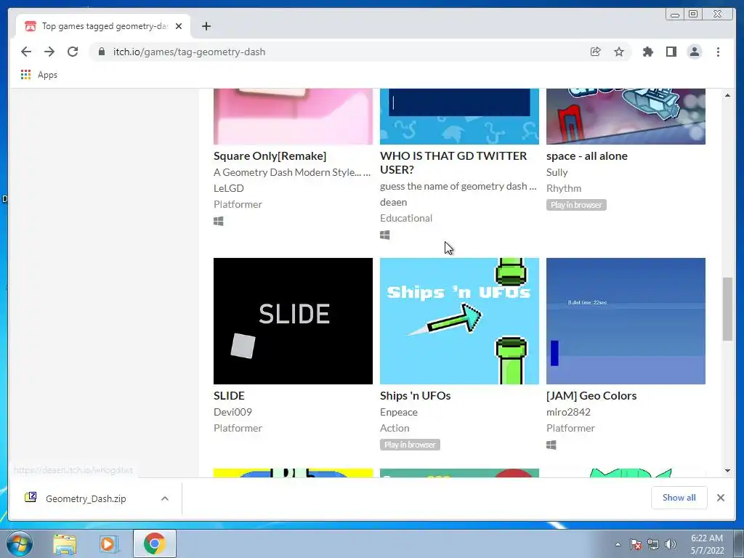Open the Ships 'n UFOs title link
Screen dimensions: 744x558
coord(415,395)
